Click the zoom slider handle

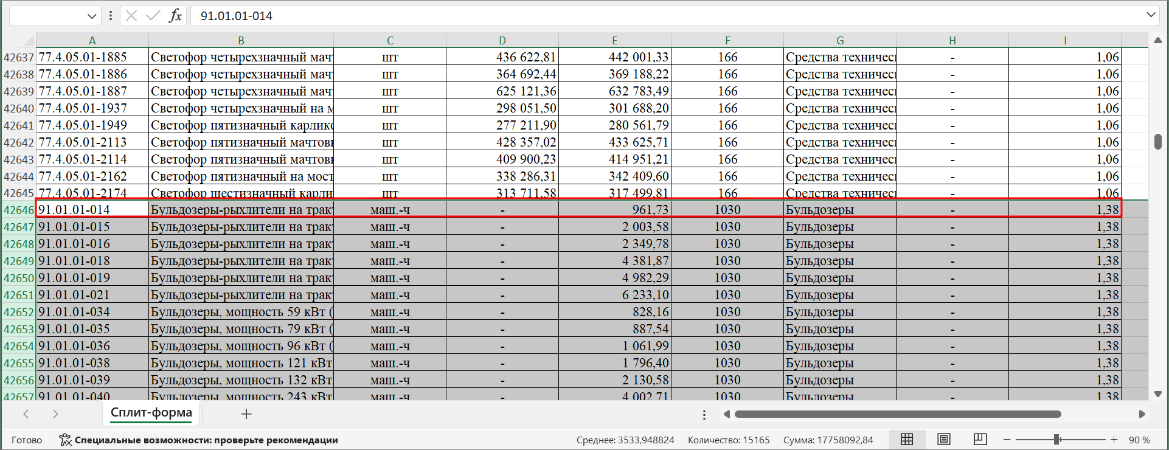pyautogui.click(x=1058, y=440)
